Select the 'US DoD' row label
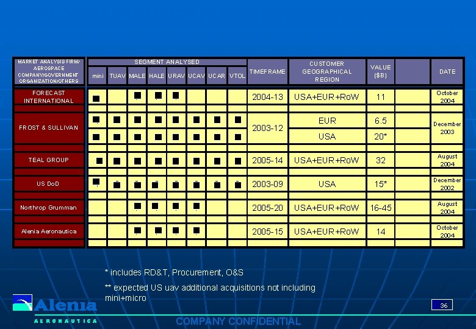The image size is (476, 329). [49, 184]
